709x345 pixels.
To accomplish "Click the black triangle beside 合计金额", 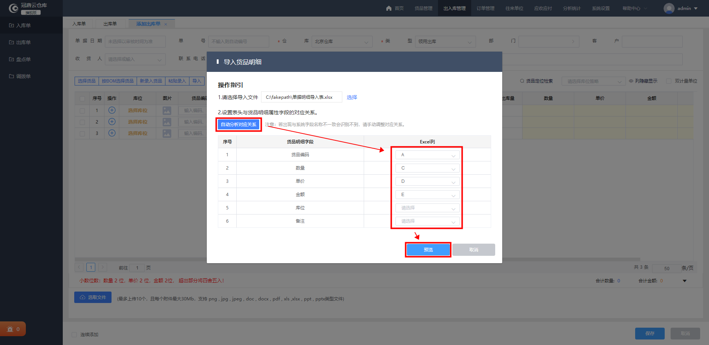I will click(685, 281).
